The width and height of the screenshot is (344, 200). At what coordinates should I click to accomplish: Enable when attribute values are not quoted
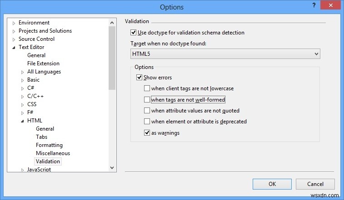(147, 111)
